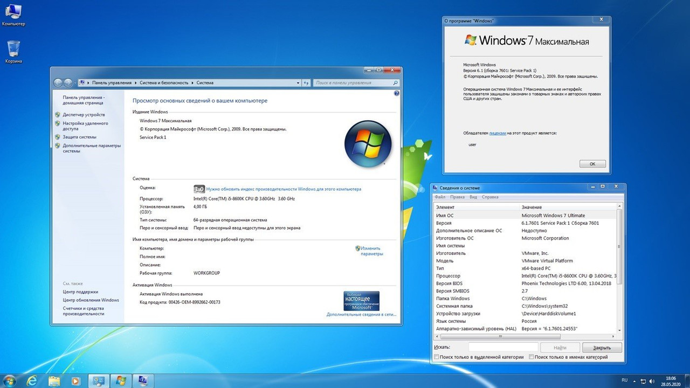Click the taskbar clock showing 18:06
This screenshot has height=388, width=690.
pos(671,381)
